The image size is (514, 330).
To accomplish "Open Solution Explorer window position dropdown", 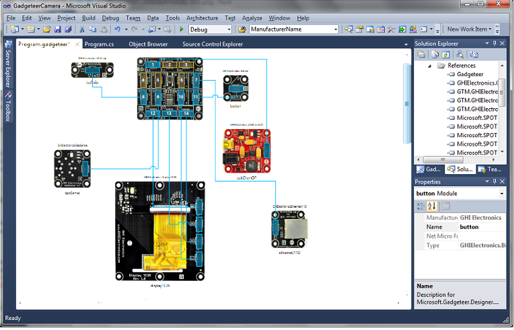I will tap(487, 43).
